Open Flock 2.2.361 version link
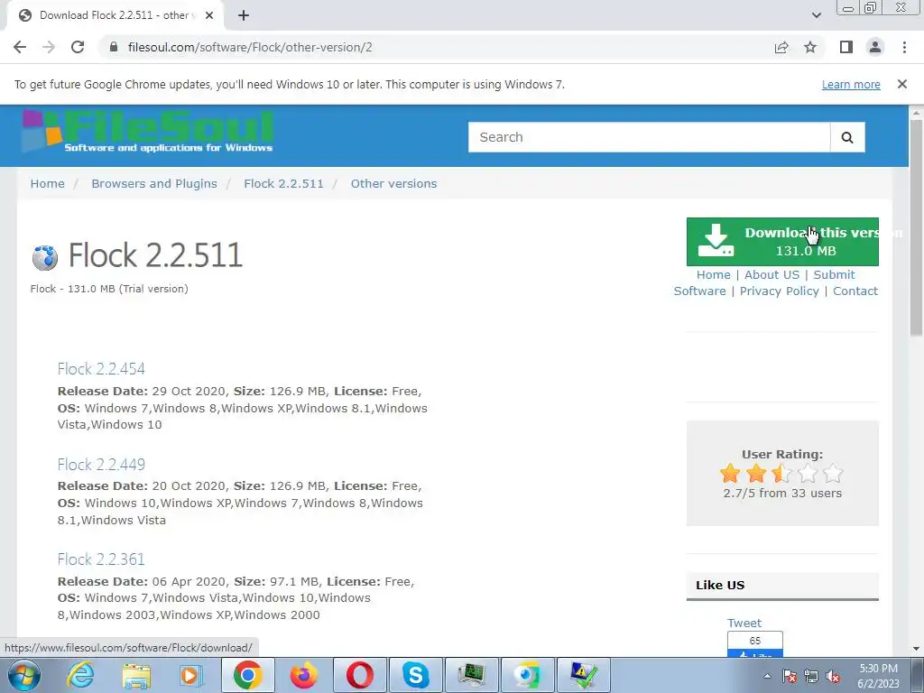The height and width of the screenshot is (693, 924). click(x=101, y=559)
